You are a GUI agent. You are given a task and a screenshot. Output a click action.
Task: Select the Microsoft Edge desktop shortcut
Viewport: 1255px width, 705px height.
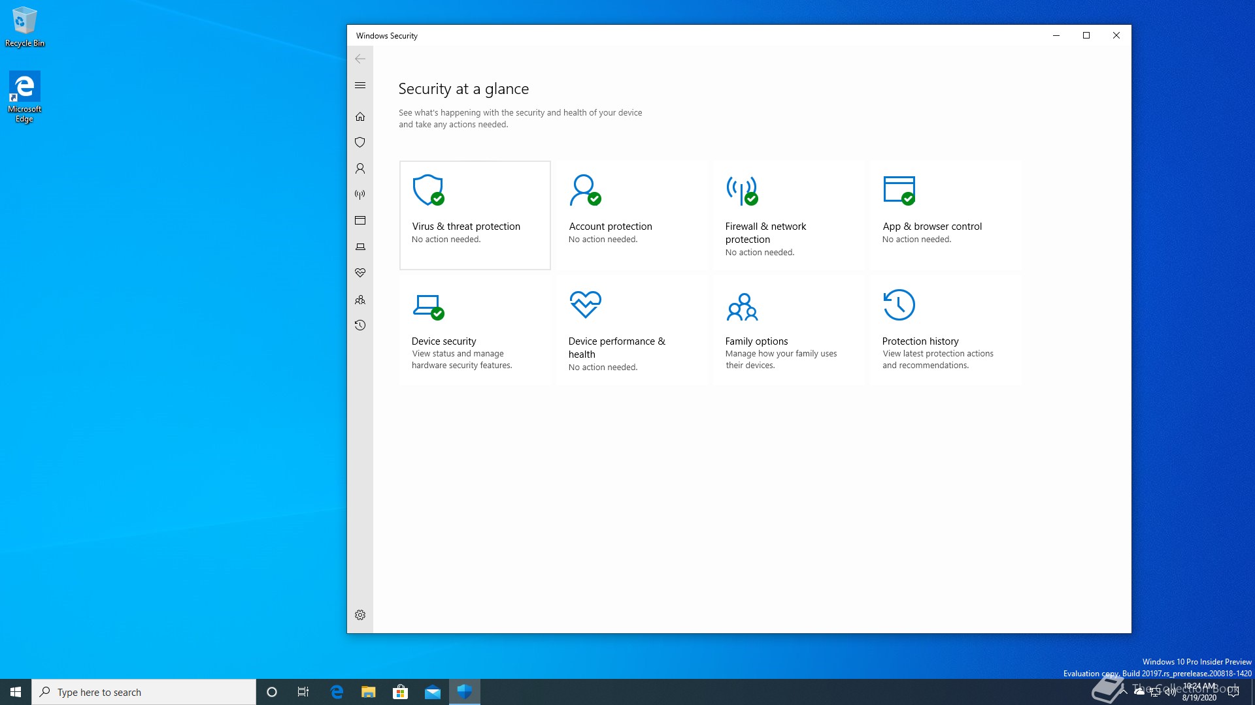point(25,97)
